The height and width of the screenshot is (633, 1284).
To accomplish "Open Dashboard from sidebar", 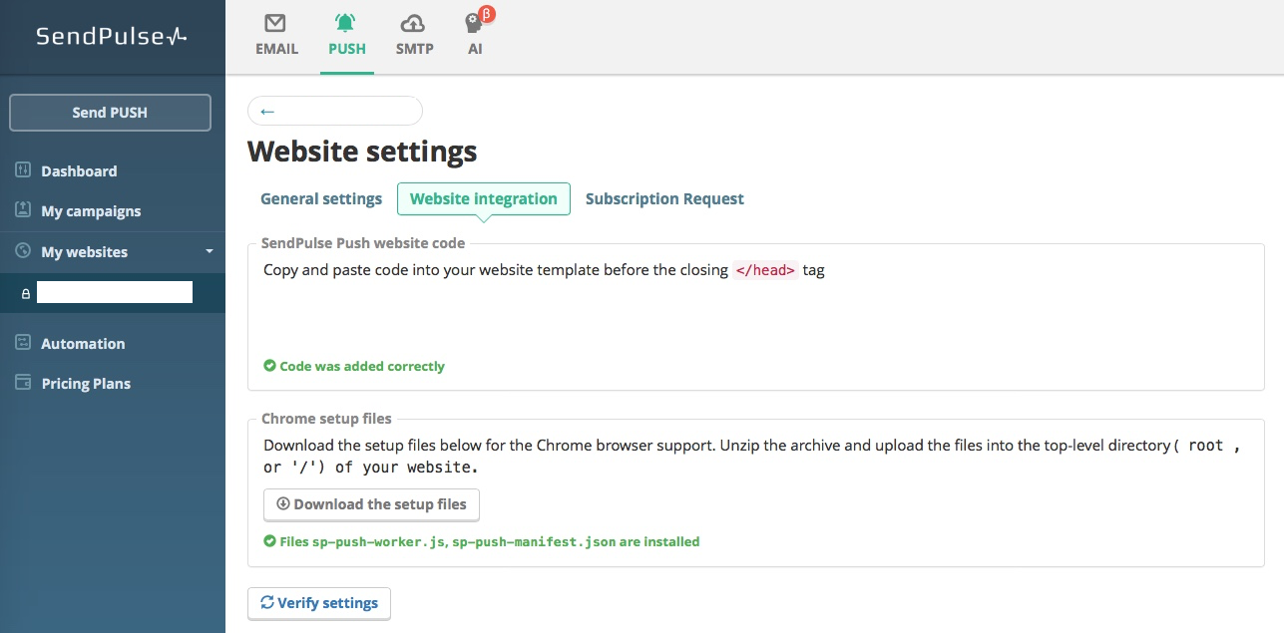I will [x=79, y=171].
